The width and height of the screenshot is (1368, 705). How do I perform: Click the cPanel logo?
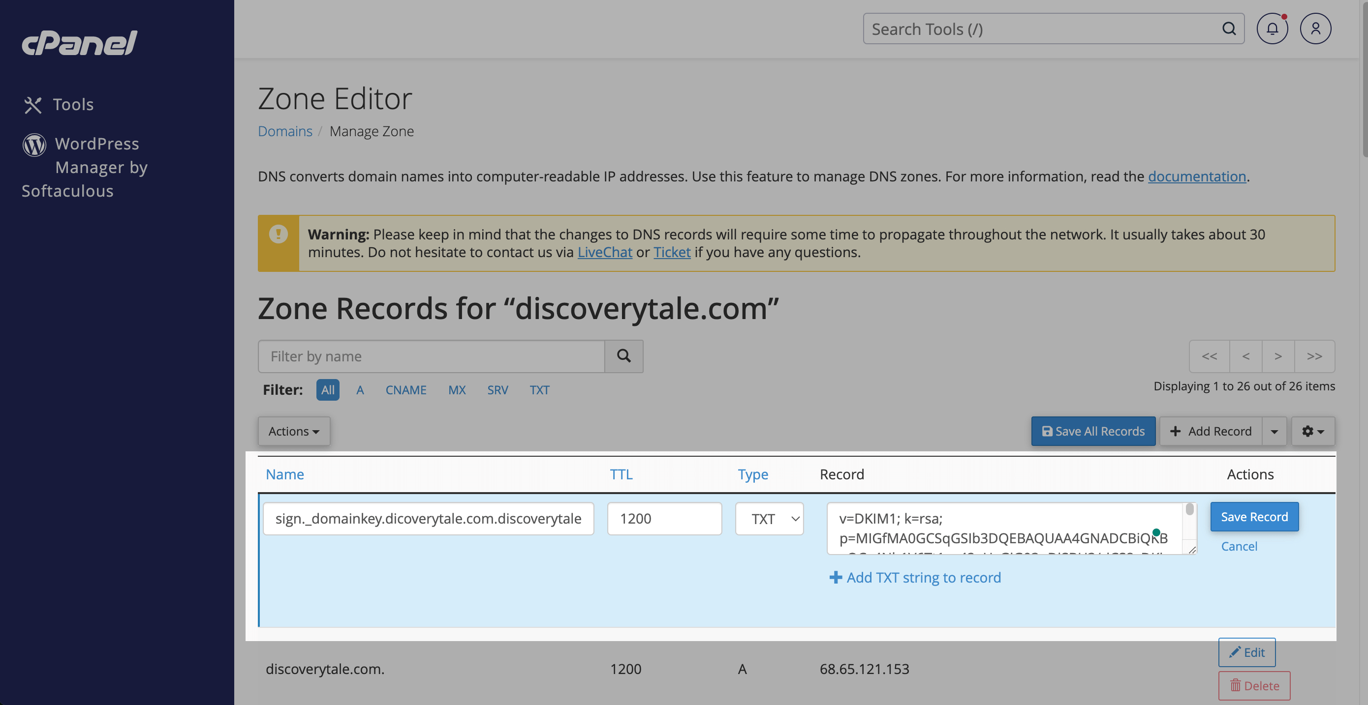[80, 43]
